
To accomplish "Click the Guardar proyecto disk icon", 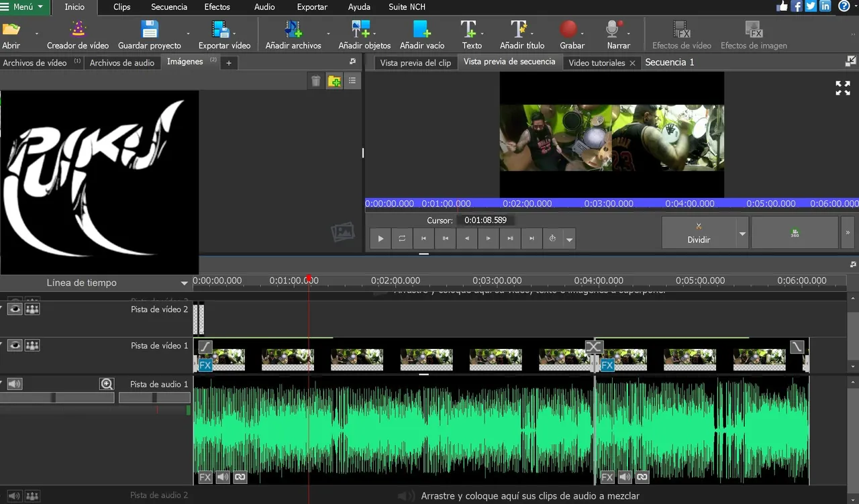I will coord(150,30).
